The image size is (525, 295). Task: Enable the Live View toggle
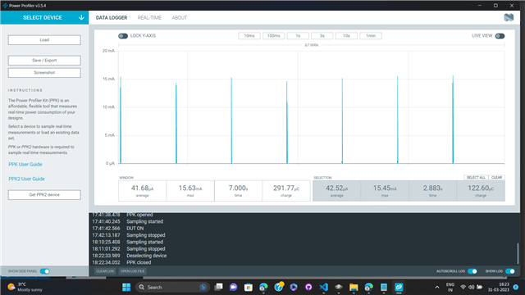(x=500, y=36)
